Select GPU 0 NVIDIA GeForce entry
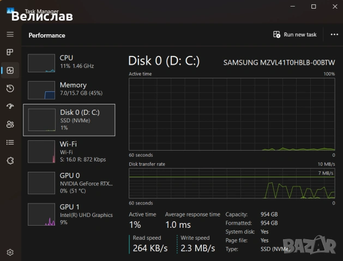Viewport: 343px width, 261px height. click(x=69, y=183)
